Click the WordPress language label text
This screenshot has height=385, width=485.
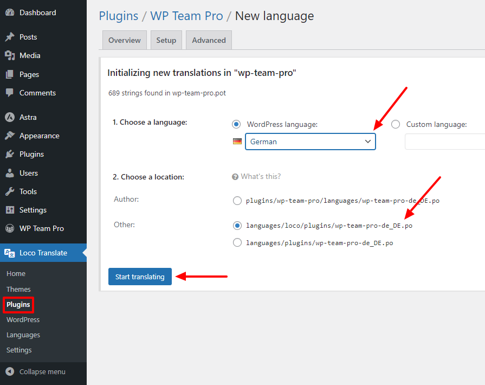[282, 124]
